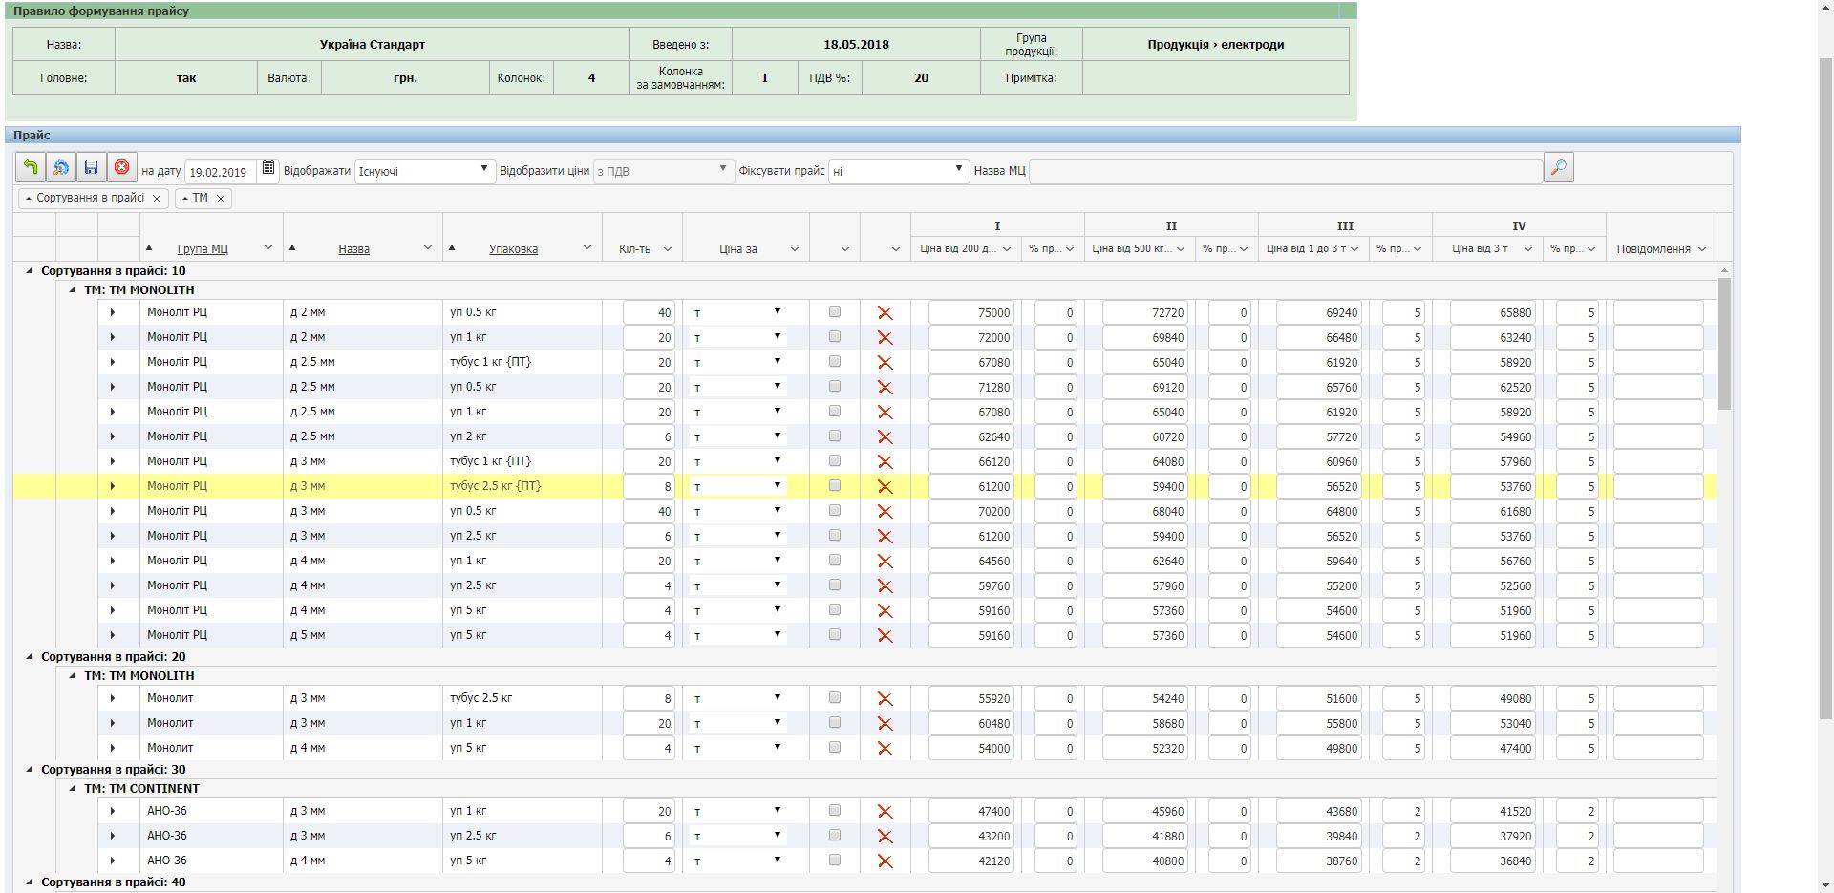Delete row Моноліт РЦ д 2.5 мм тубус 1 кг

tap(885, 362)
